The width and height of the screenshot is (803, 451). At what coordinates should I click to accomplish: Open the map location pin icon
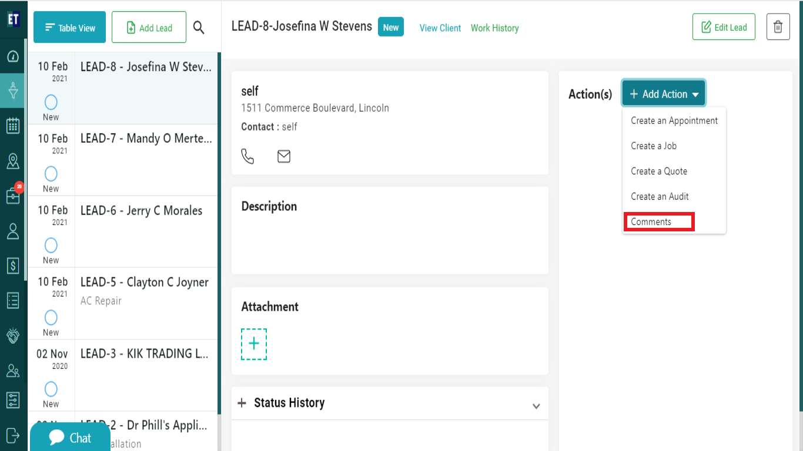point(12,161)
